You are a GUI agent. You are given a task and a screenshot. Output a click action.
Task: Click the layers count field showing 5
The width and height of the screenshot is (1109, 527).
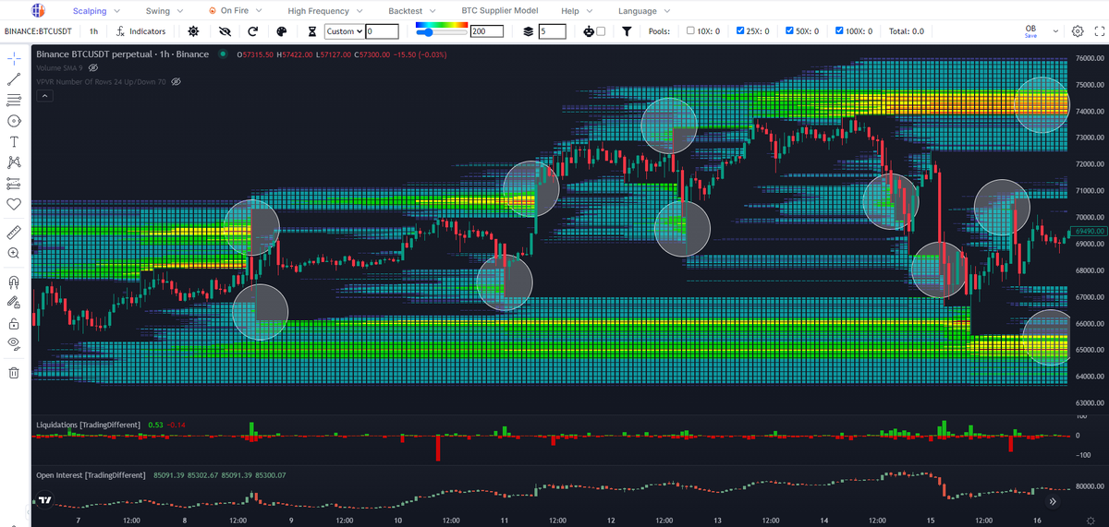click(553, 31)
